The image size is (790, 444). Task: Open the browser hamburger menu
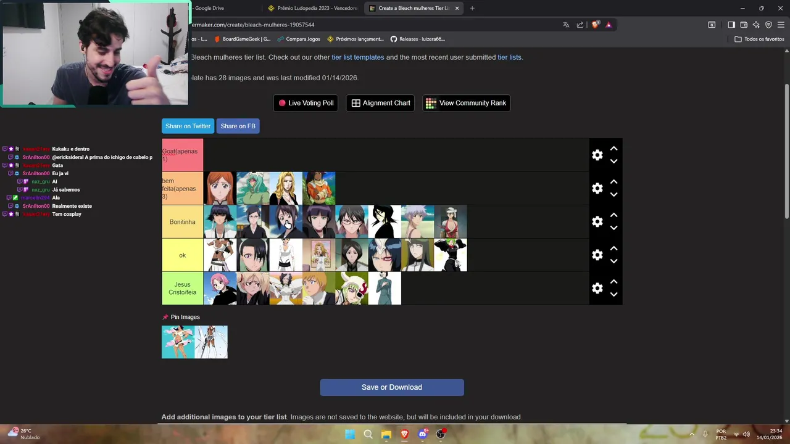[781, 25]
